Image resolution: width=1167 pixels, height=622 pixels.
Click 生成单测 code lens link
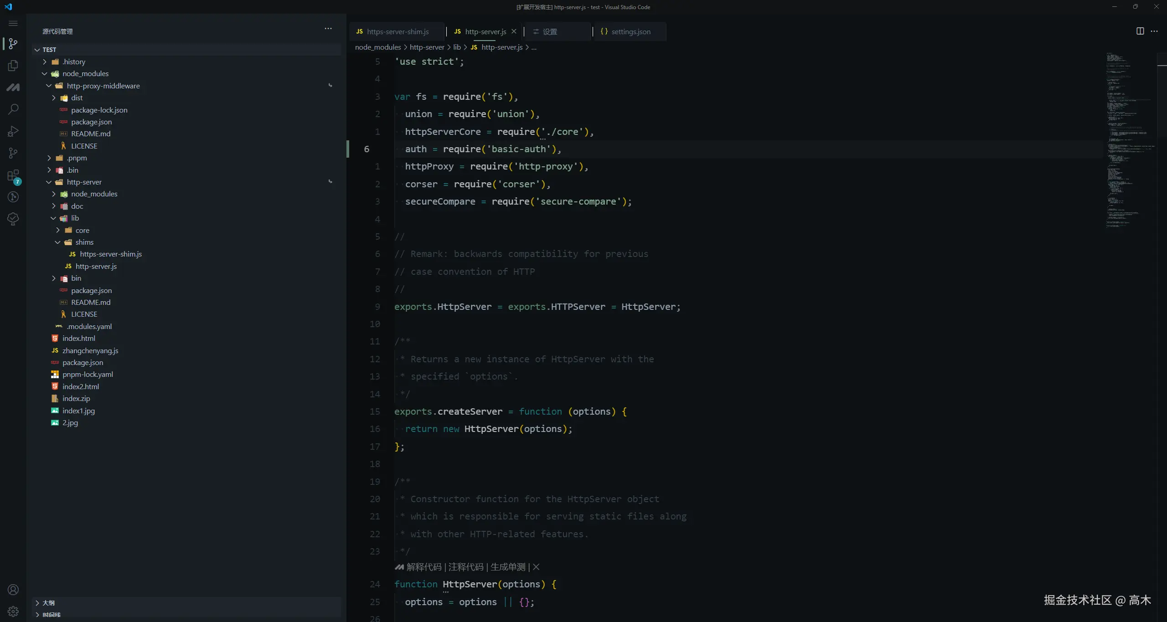pos(507,567)
